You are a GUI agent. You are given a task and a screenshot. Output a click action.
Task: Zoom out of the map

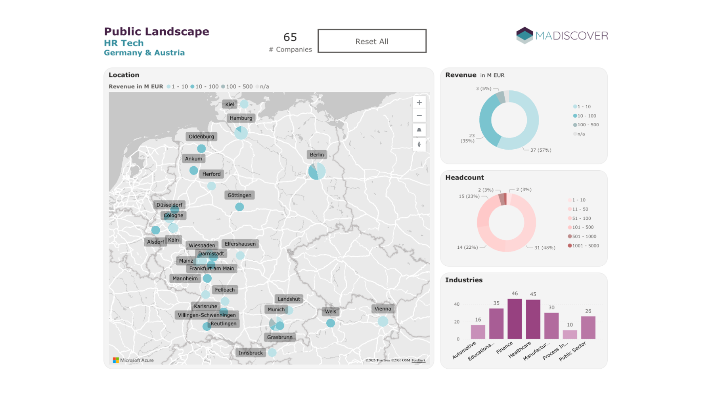[419, 116]
